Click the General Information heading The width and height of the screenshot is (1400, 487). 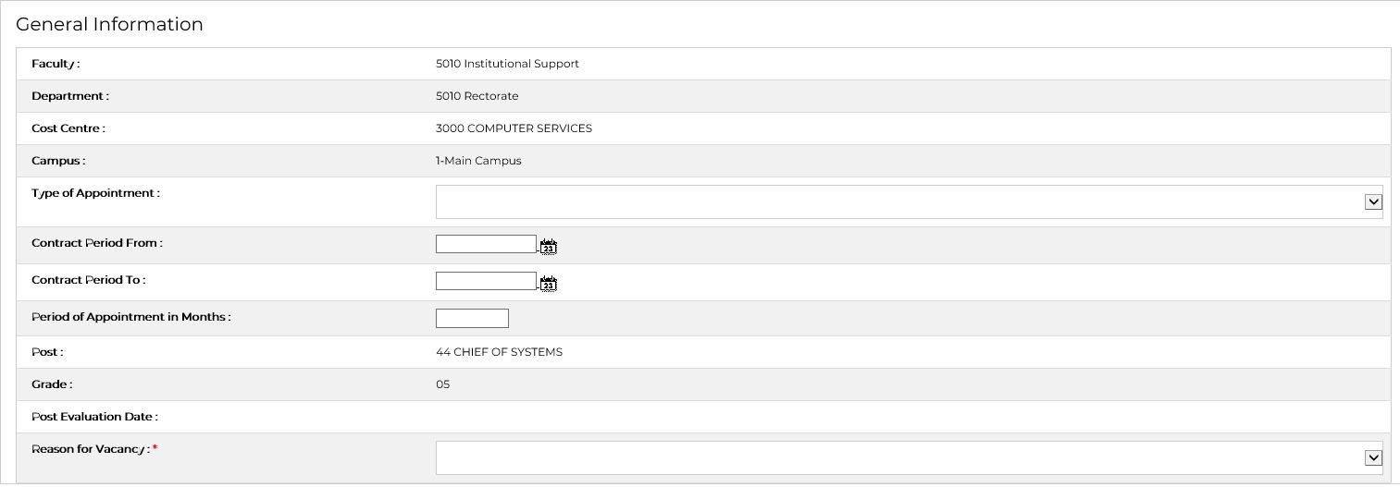pyautogui.click(x=109, y=25)
